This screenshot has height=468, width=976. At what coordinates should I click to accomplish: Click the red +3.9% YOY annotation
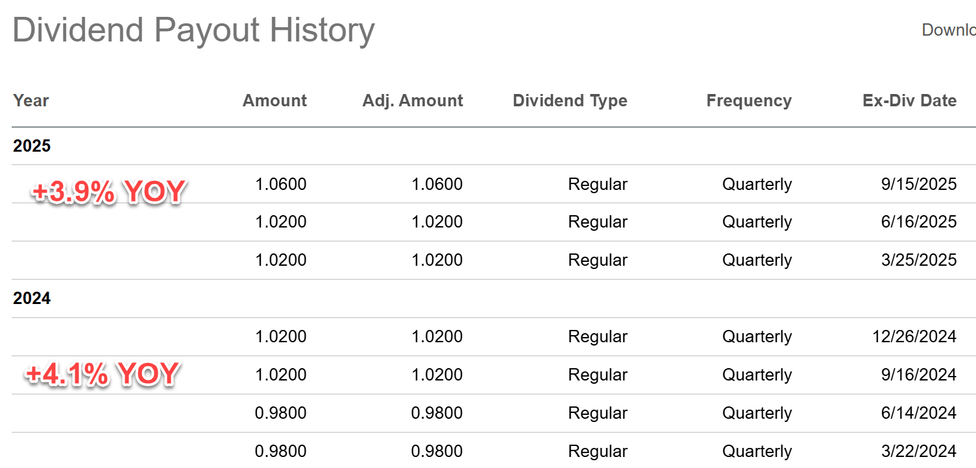click(x=108, y=192)
